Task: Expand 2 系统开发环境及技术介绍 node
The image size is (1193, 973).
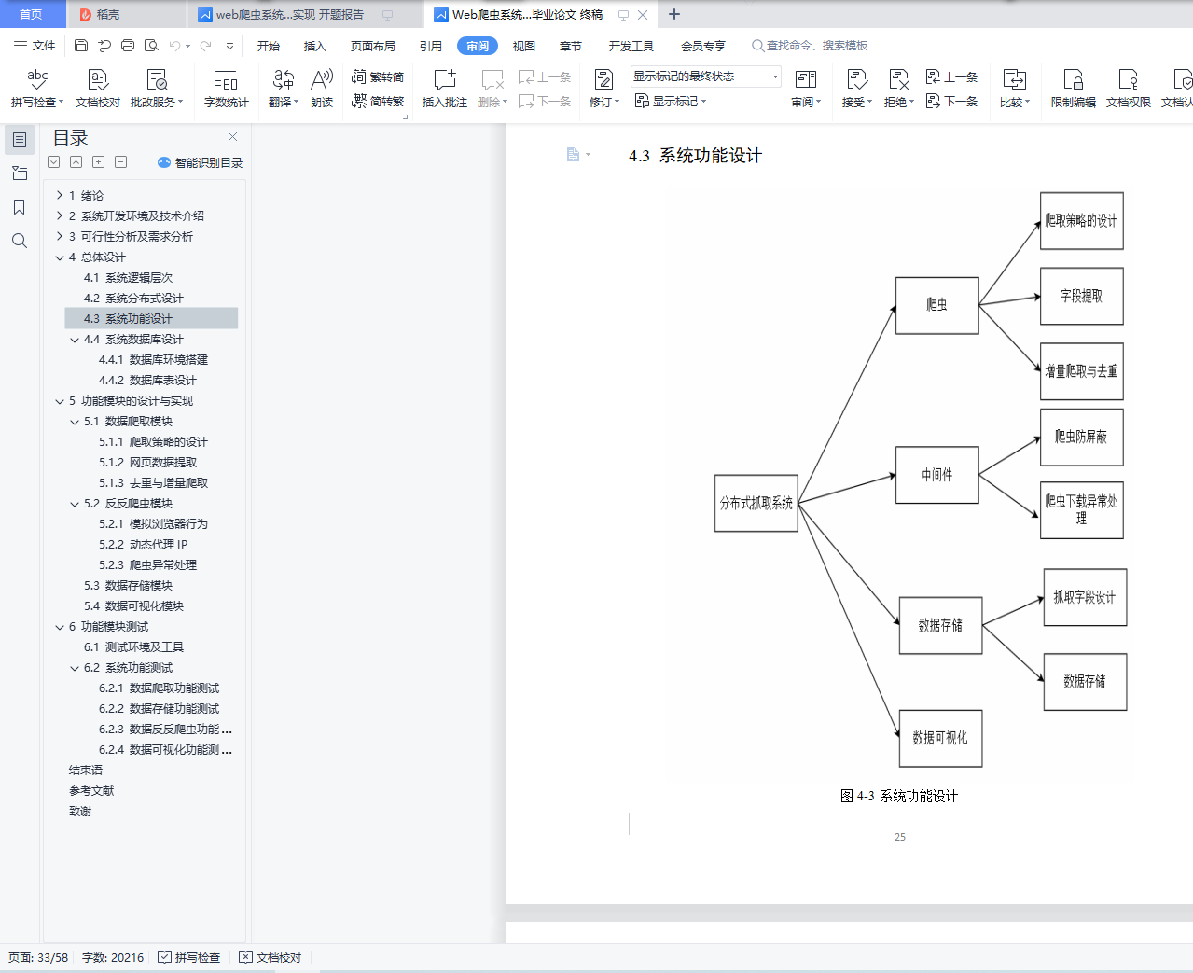Action: point(60,215)
